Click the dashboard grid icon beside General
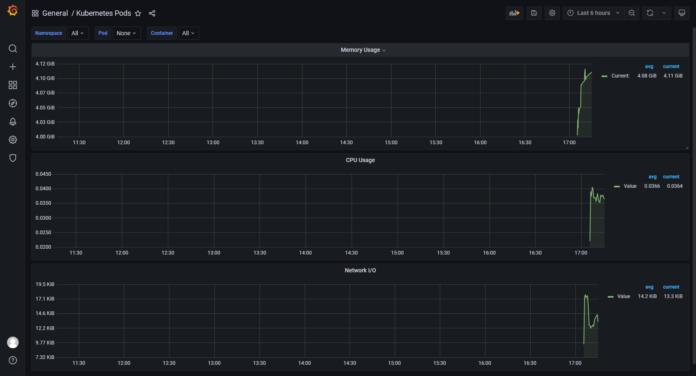This screenshot has height=376, width=696. point(35,13)
